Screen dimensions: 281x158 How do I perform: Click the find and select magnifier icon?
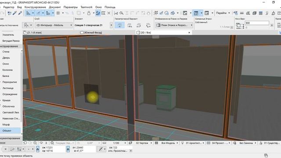121,13
